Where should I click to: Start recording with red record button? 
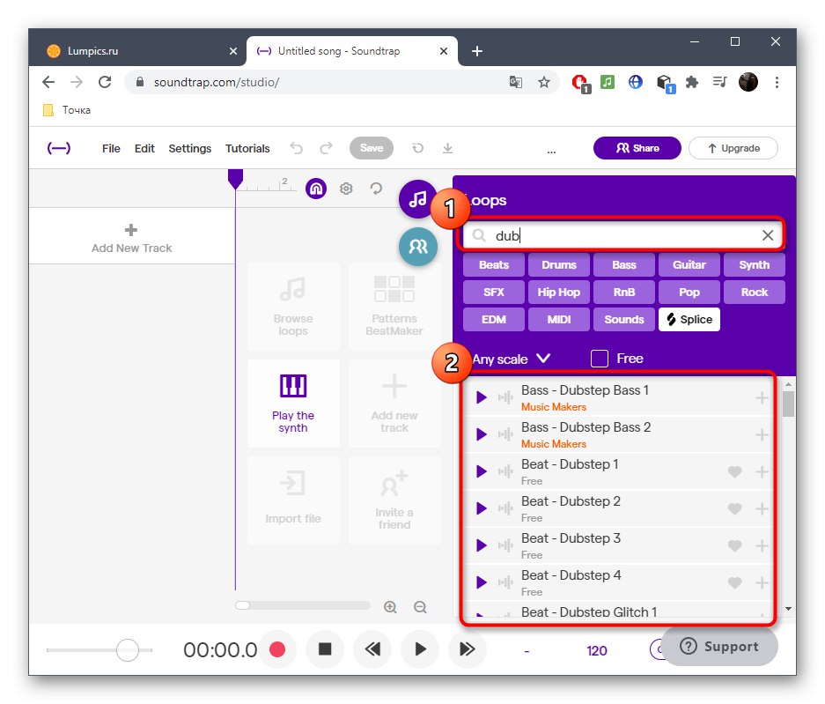click(x=277, y=649)
